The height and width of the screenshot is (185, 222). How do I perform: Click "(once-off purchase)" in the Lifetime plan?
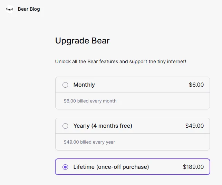[x=124, y=167]
